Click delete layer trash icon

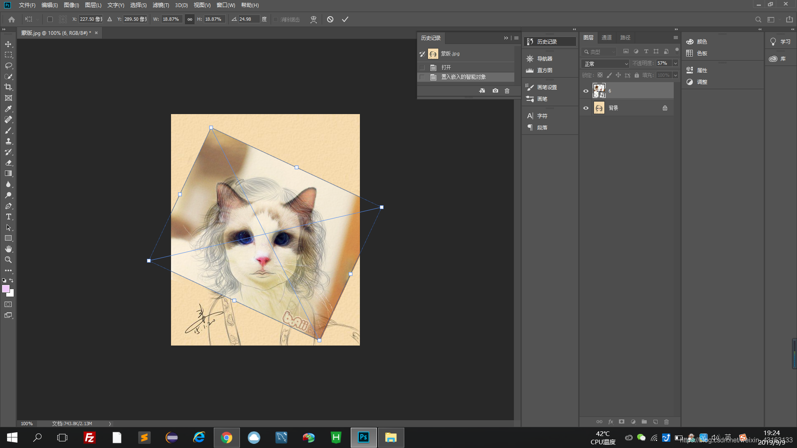pyautogui.click(x=666, y=422)
